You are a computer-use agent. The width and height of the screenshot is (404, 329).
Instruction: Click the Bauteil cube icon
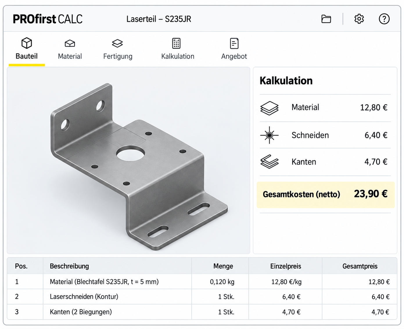27,43
